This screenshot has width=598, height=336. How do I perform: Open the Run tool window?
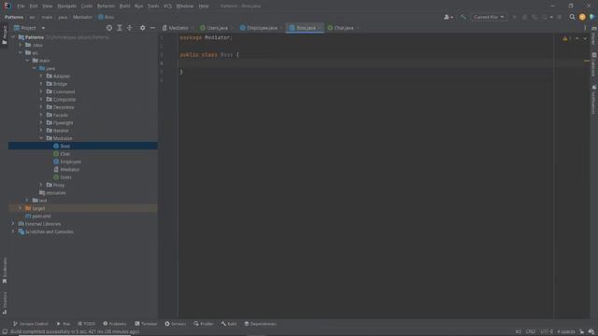64,324
